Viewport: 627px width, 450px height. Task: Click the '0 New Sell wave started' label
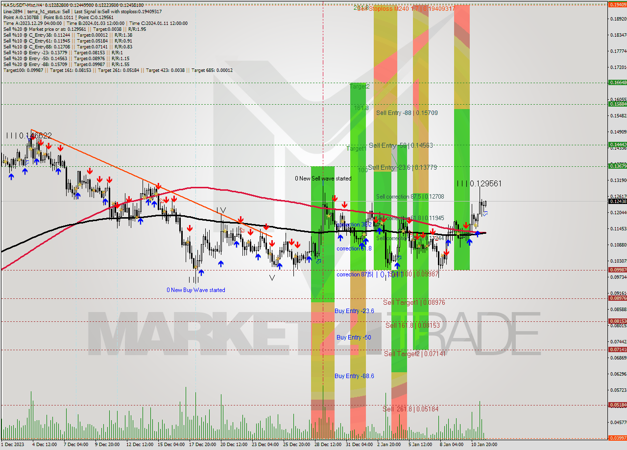click(323, 179)
